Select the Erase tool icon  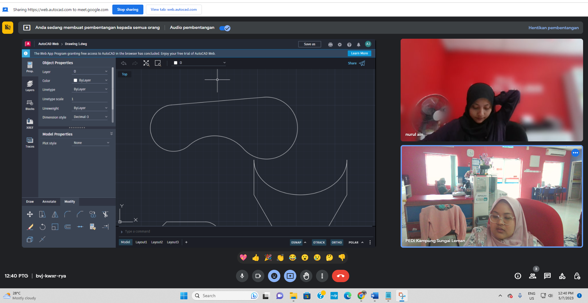pos(30,227)
